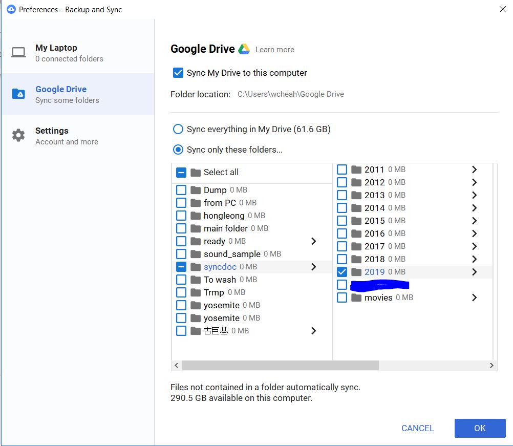Expand the 2015 folder chevron
Screen dimensions: 513x446
point(475,221)
